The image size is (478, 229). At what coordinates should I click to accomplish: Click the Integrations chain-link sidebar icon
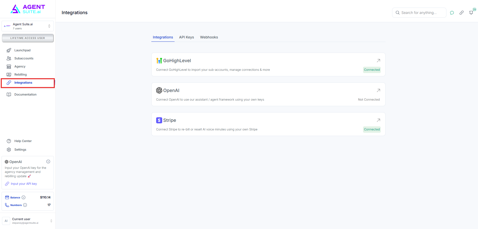[9, 83]
